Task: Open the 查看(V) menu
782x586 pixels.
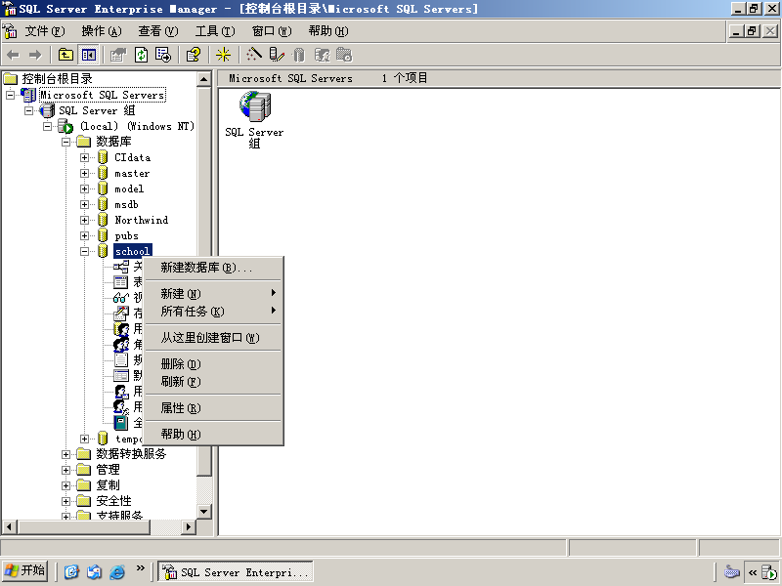Action: click(x=158, y=31)
